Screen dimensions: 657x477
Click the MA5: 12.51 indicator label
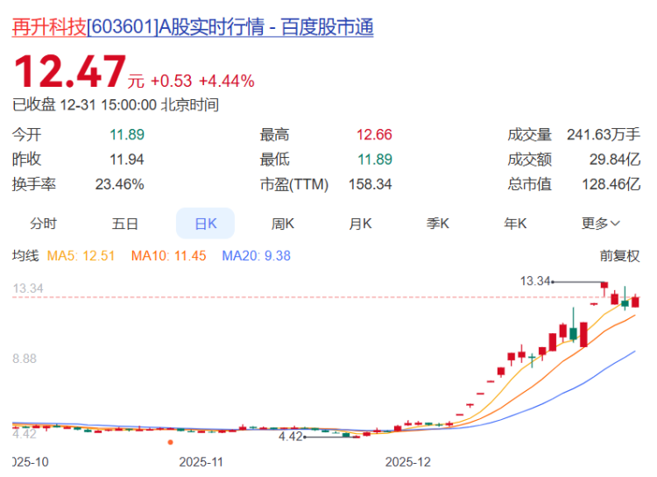pos(81,255)
